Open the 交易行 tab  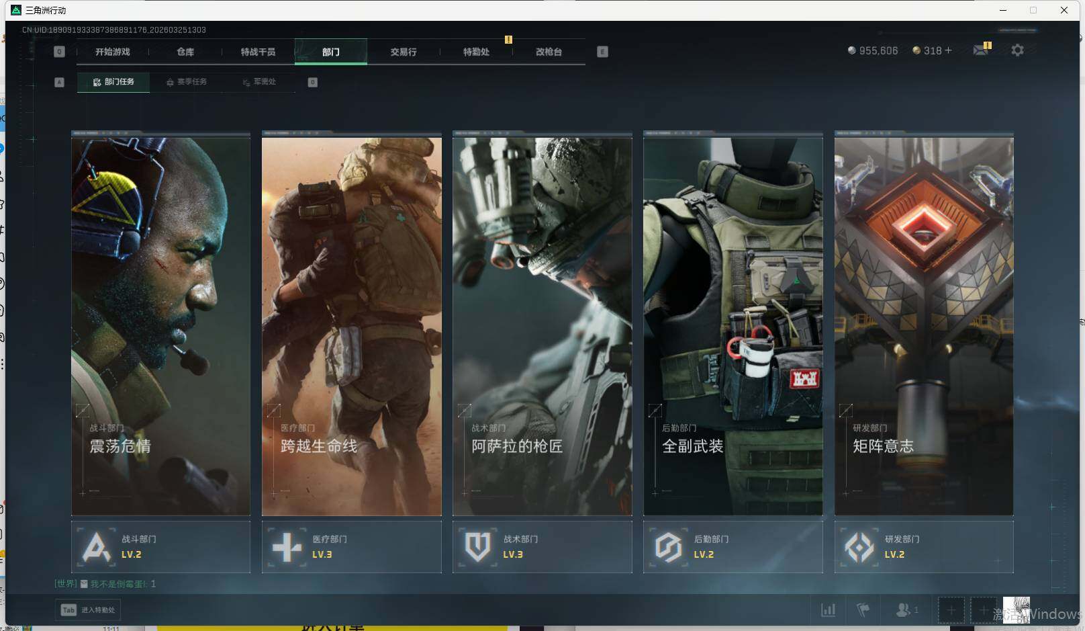(404, 52)
